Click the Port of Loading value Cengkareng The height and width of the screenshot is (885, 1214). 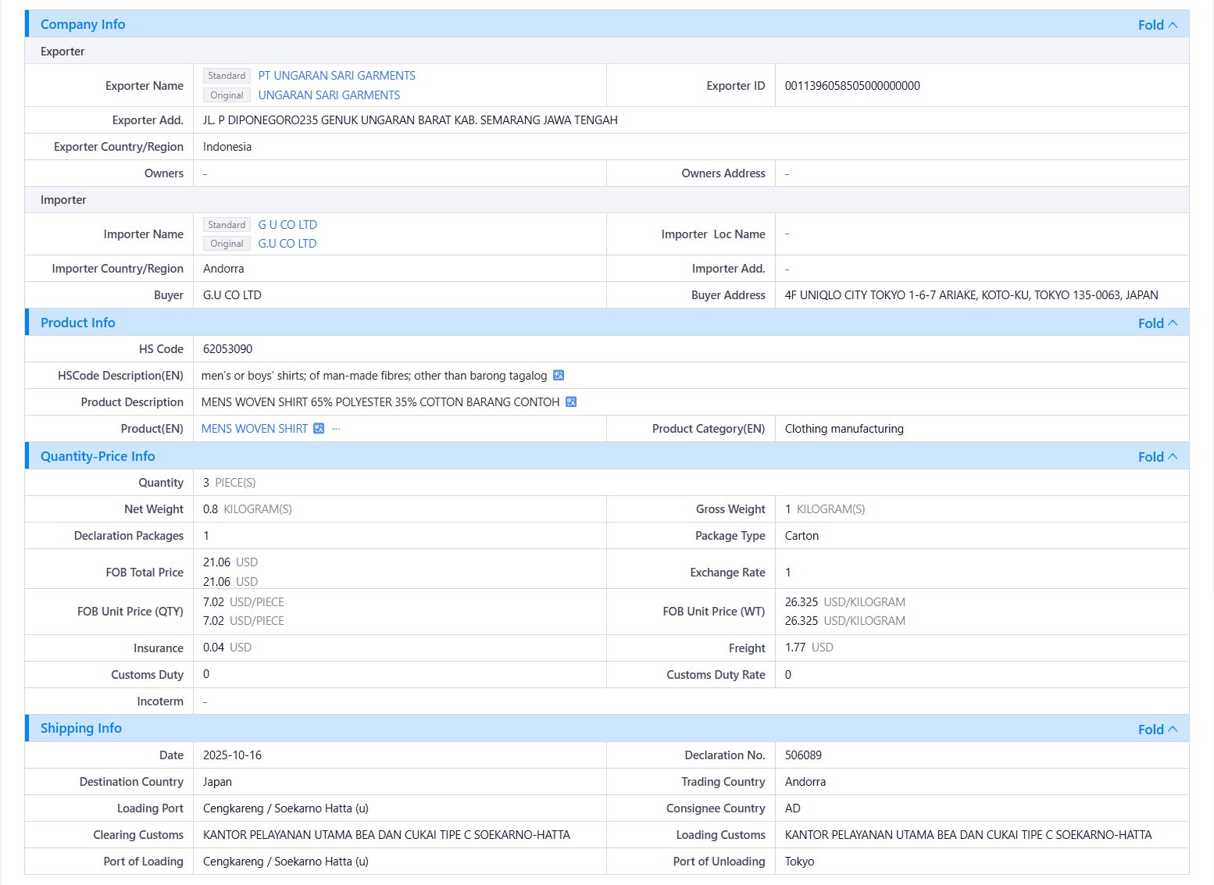tap(286, 862)
